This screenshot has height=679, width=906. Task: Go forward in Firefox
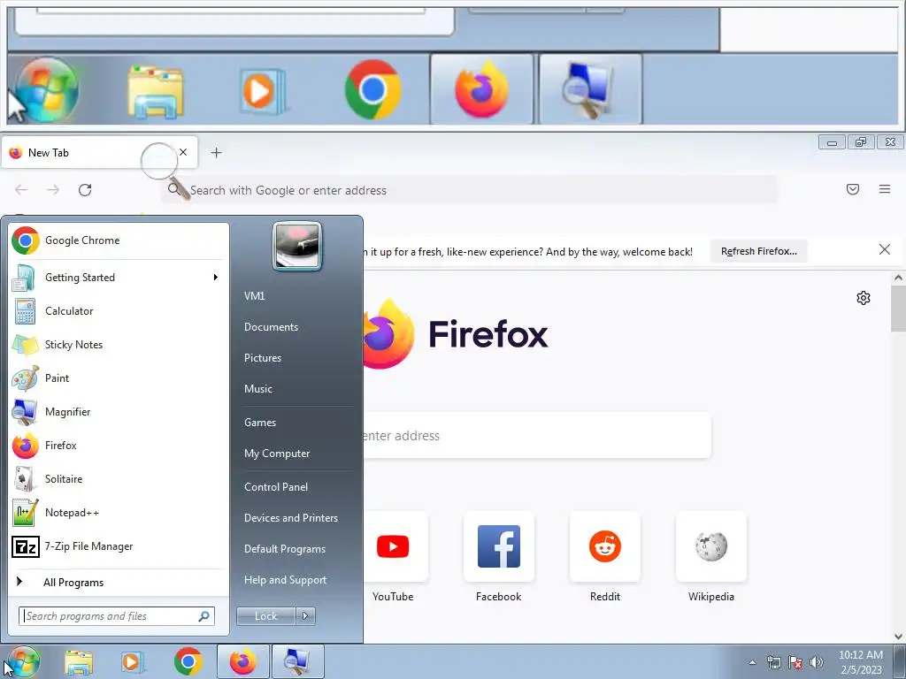[53, 190]
